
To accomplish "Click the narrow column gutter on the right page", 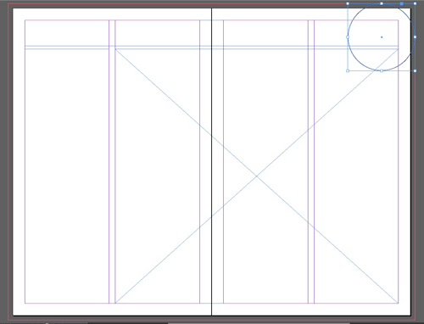I will pyautogui.click(x=311, y=176).
